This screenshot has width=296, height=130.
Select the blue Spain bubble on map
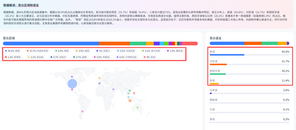coord(99,84)
